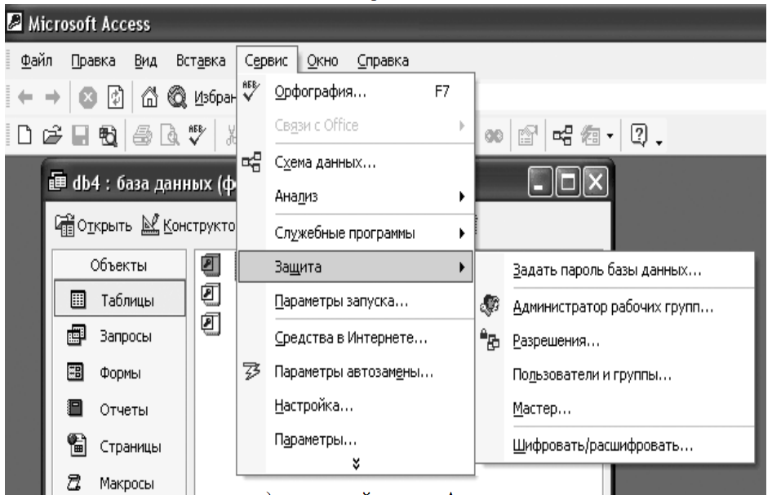Click the File Search toolbar icon

tap(109, 136)
